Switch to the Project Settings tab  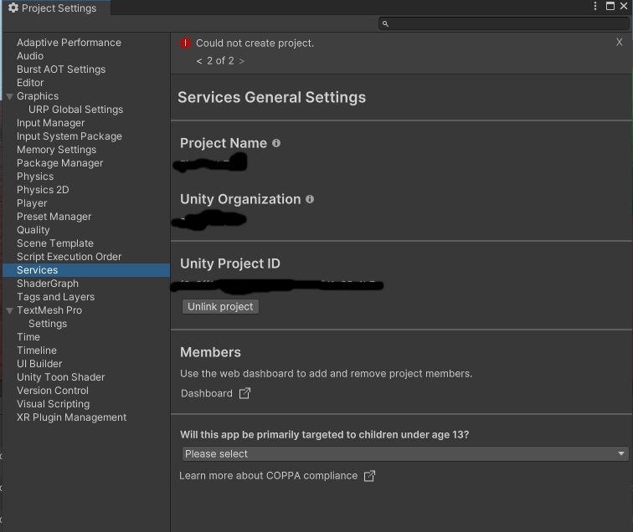coord(56,8)
